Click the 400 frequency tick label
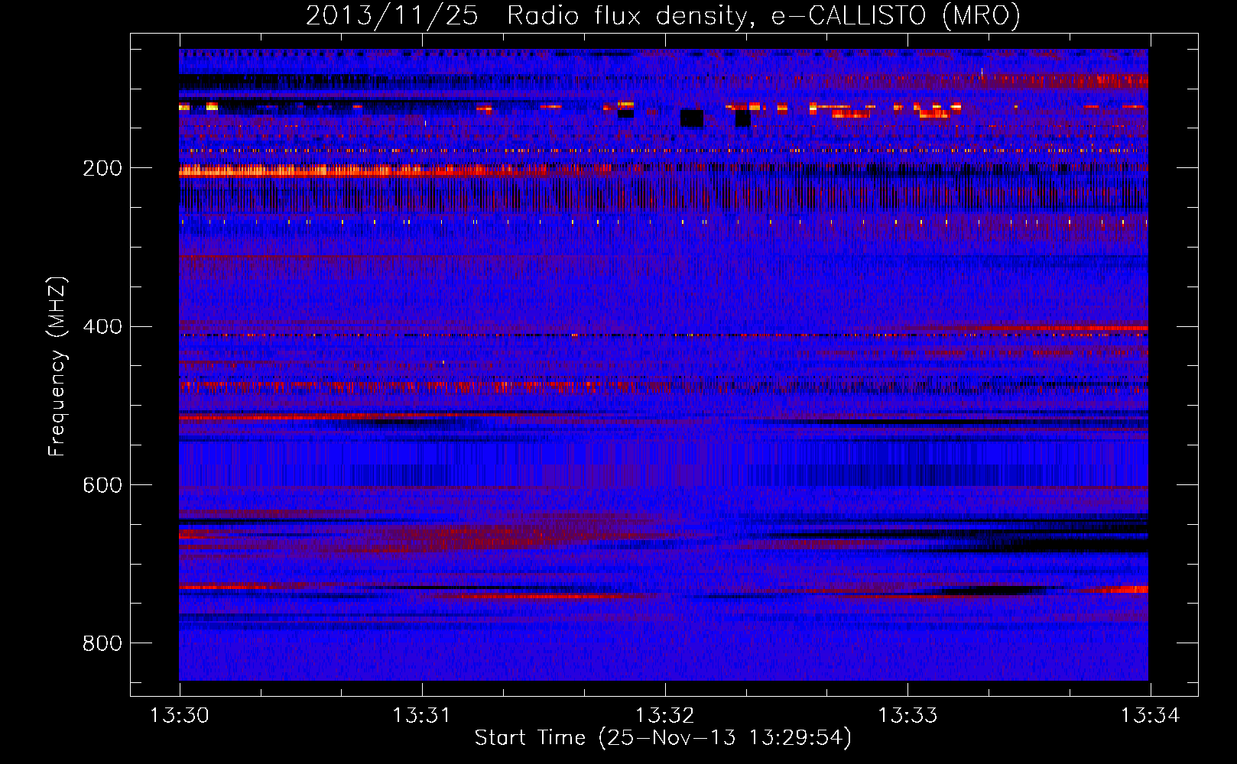Viewport: 1237px width, 764px height. 102,326
